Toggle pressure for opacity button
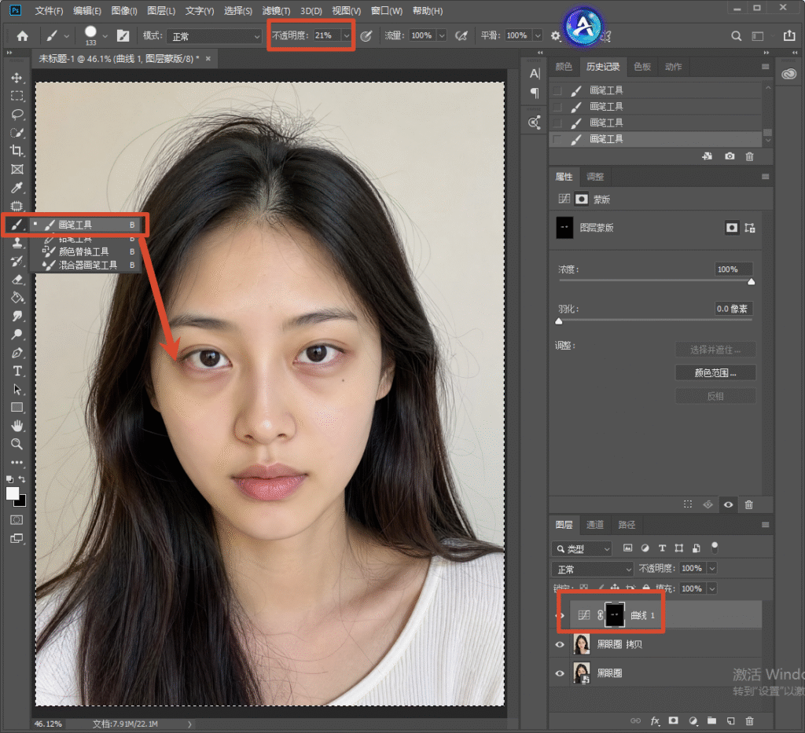Screen dimensions: 805x733 [366, 36]
